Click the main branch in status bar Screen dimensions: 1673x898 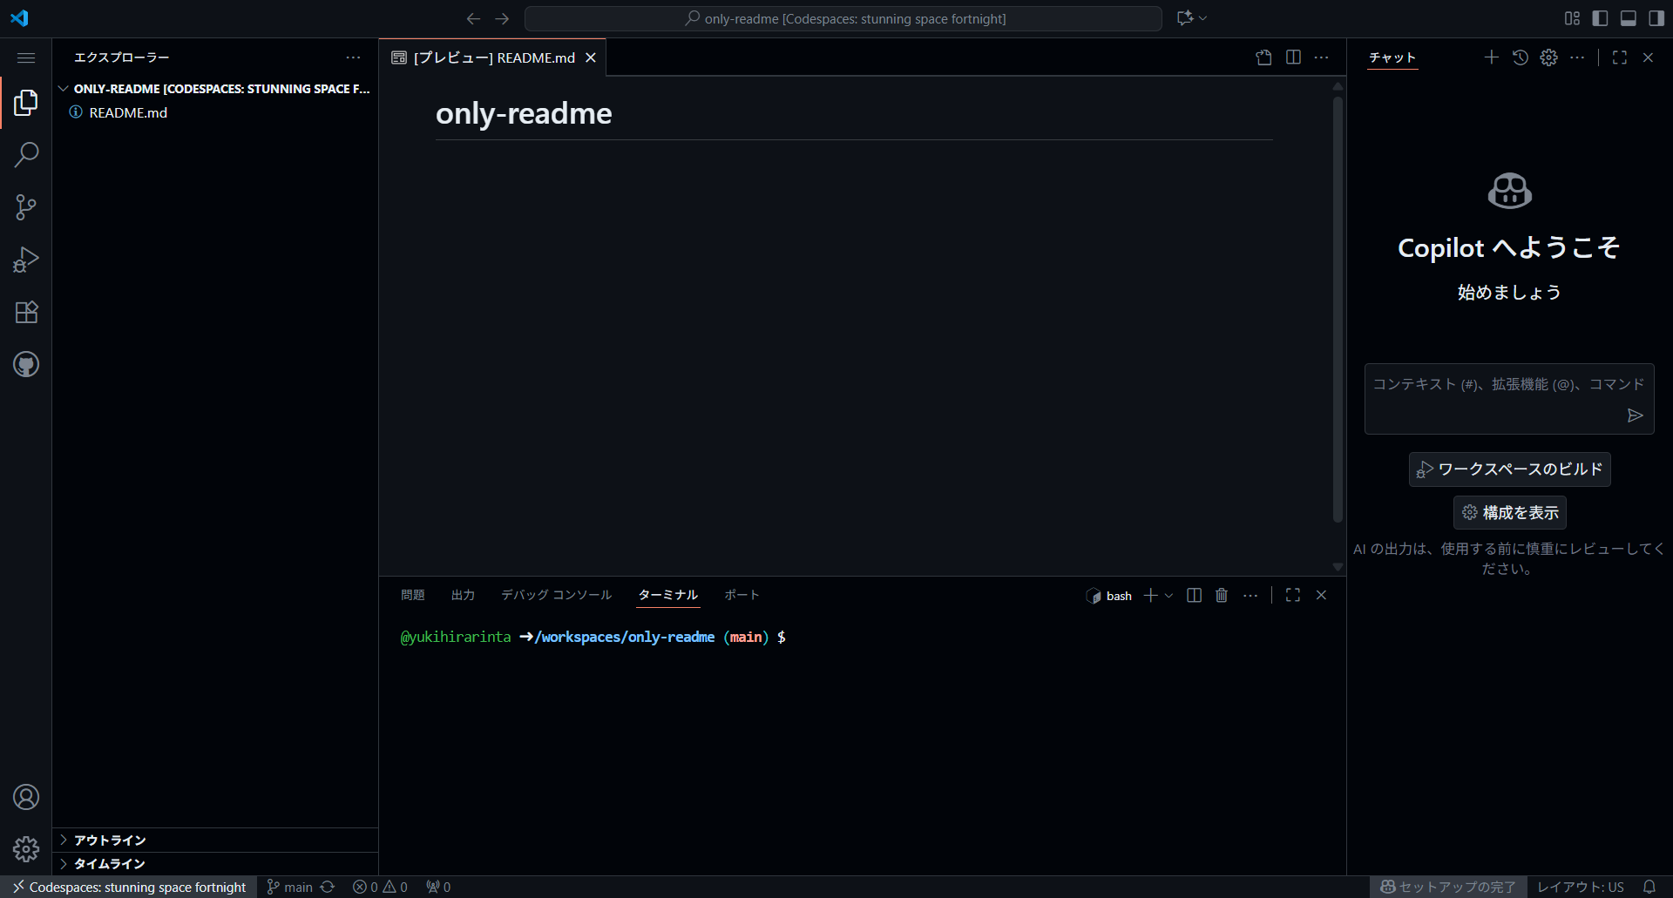289,887
